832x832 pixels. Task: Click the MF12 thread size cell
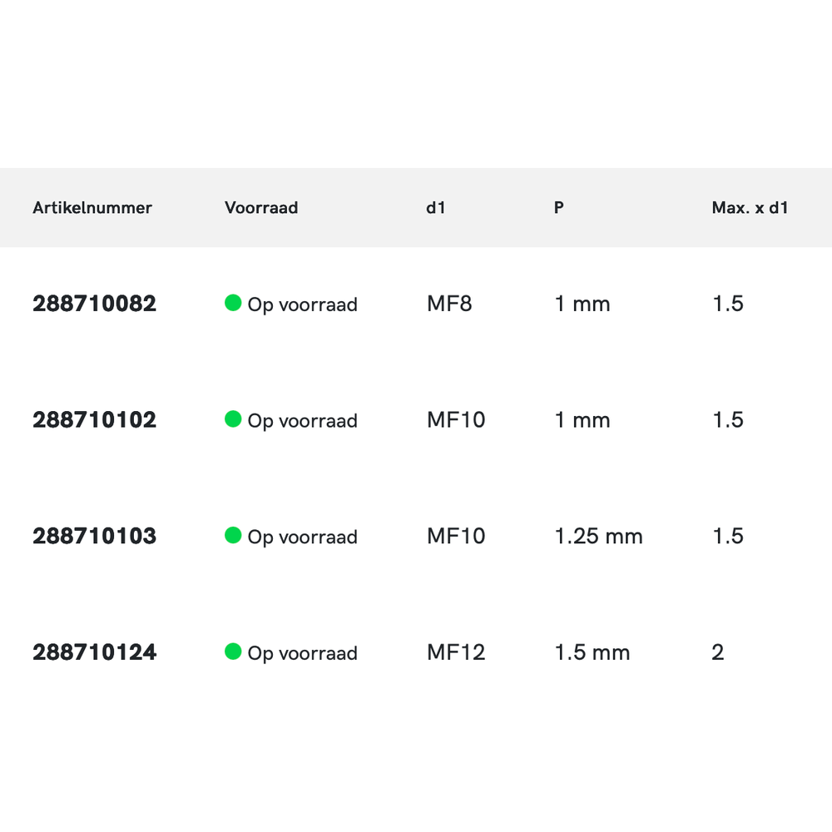pos(456,652)
